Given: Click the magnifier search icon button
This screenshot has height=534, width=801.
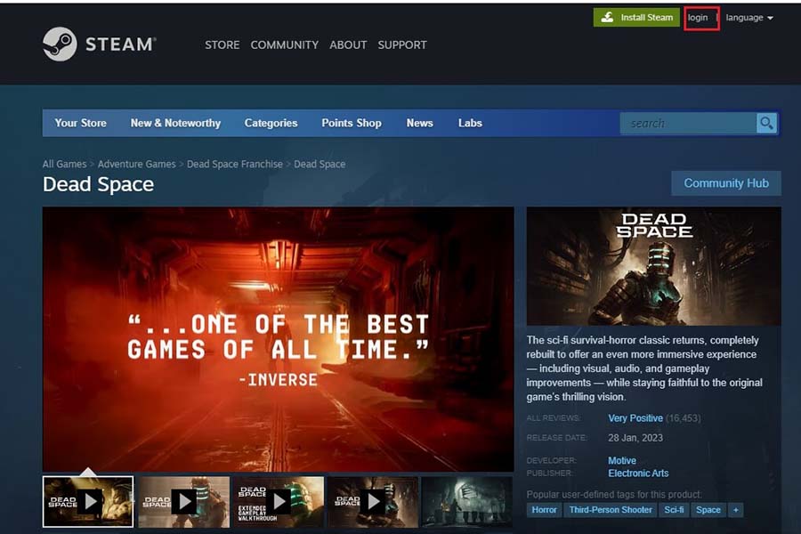Looking at the screenshot, I should [766, 123].
